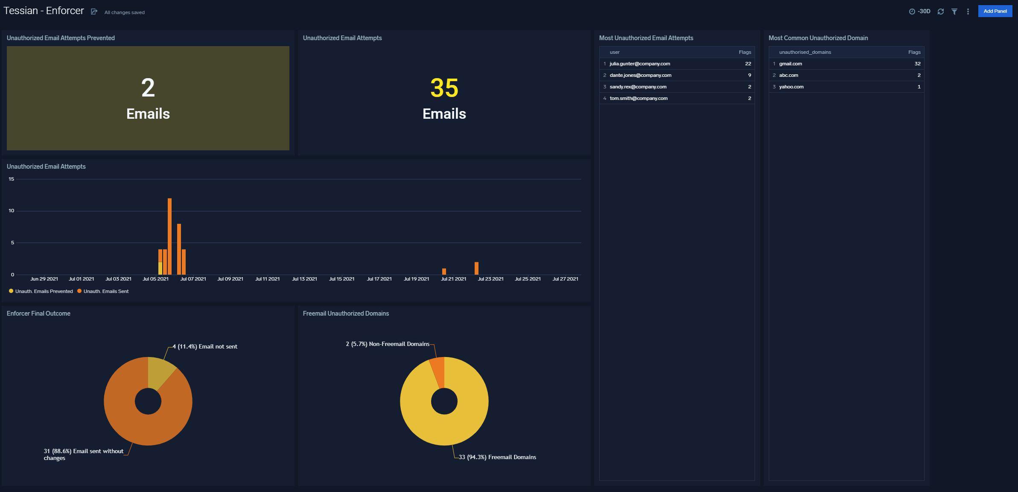
Task: Select dante.jones@company.com row
Action: pyautogui.click(x=640, y=75)
